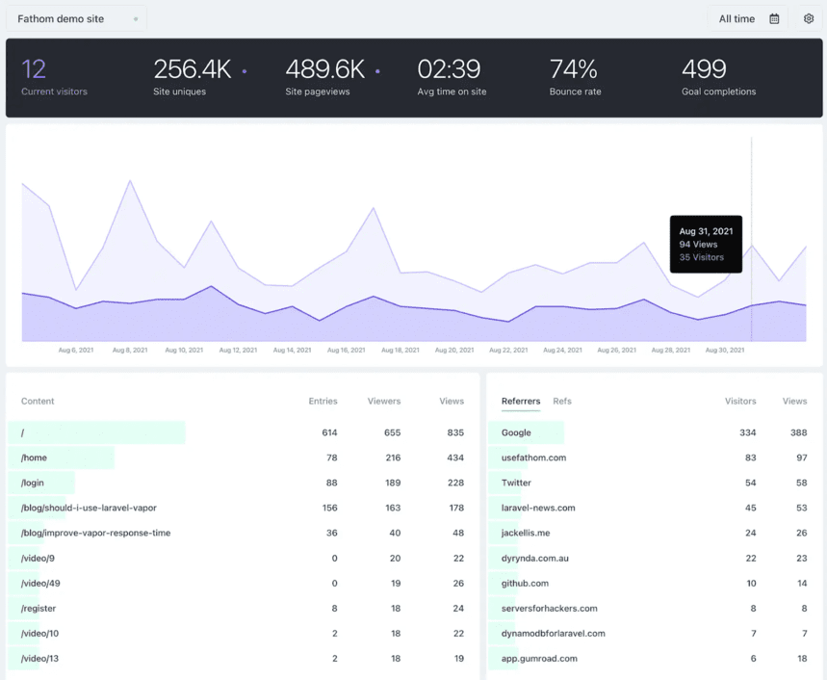Switch to the Refs tab

[x=562, y=401]
